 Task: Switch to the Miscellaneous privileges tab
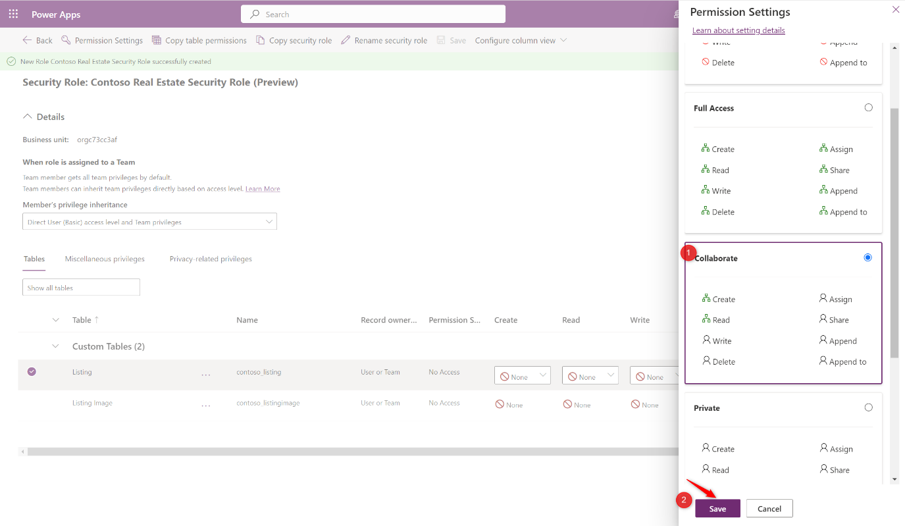click(104, 259)
